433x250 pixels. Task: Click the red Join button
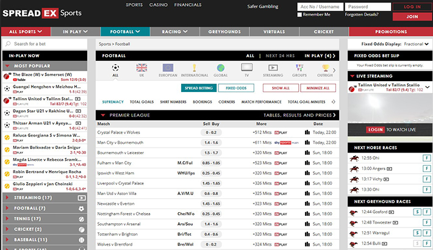tap(412, 16)
